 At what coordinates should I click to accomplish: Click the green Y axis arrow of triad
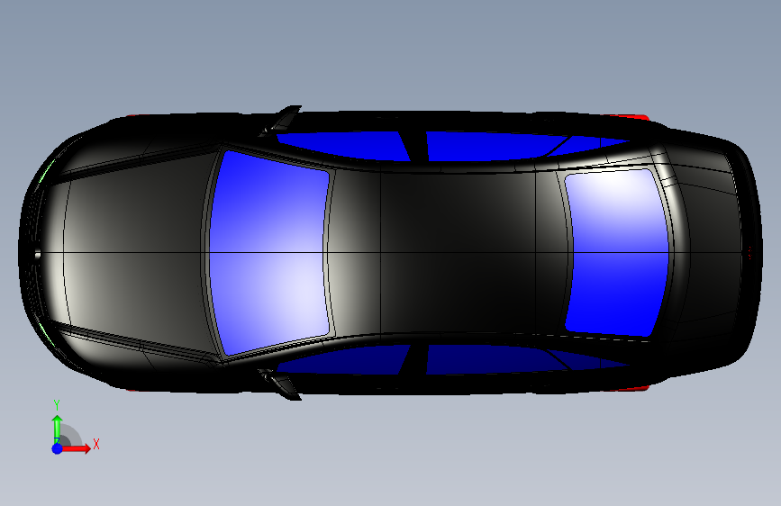tap(58, 429)
